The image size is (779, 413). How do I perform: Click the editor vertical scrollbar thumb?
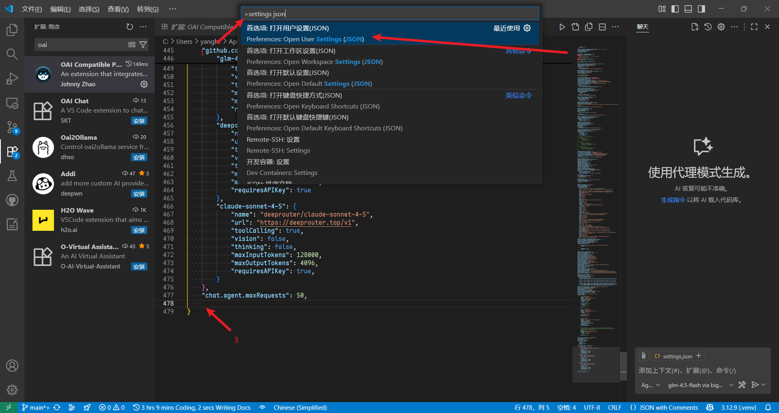pyautogui.click(x=624, y=366)
